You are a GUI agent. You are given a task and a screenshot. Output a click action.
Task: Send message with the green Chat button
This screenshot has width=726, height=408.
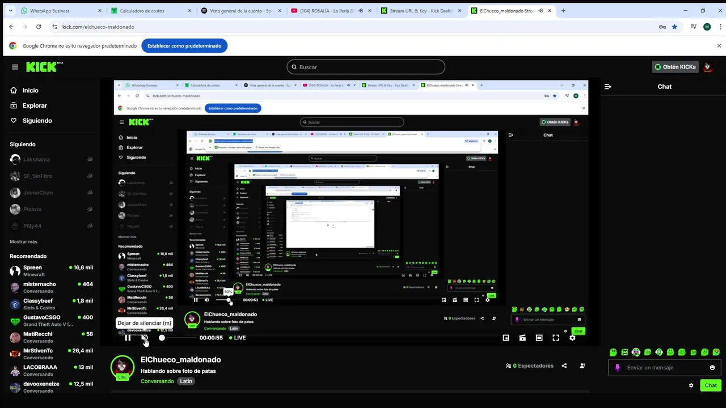[x=711, y=385]
